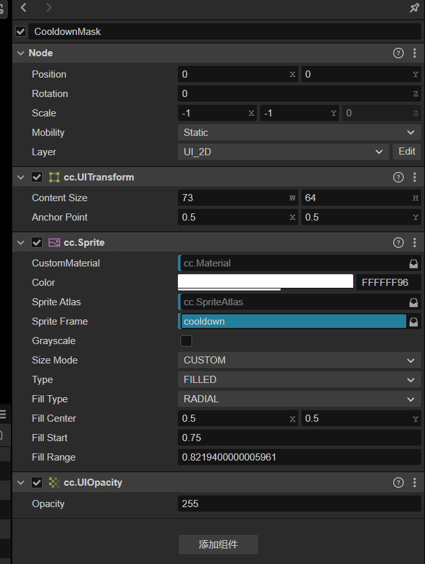
Task: Click the layer Edit button
Action: [407, 152]
